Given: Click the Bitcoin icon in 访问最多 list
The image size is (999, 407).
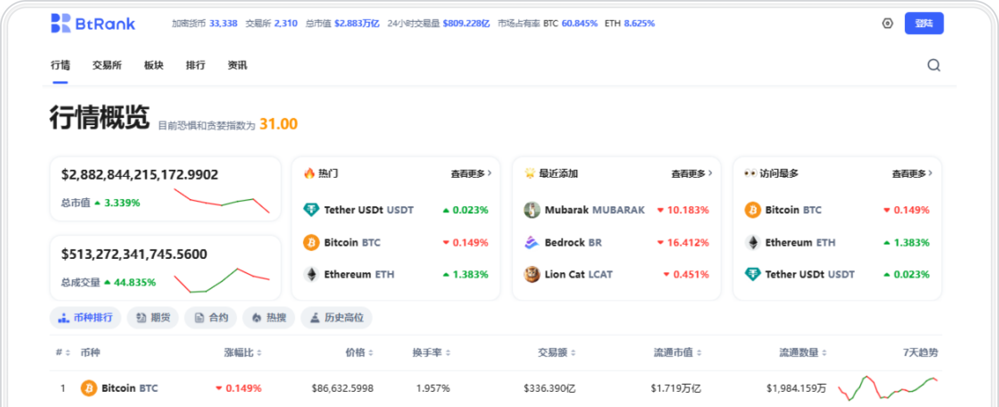Looking at the screenshot, I should 753,210.
